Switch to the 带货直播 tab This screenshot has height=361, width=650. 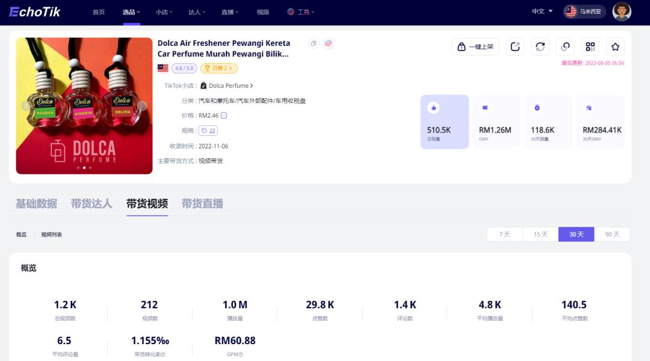(202, 203)
